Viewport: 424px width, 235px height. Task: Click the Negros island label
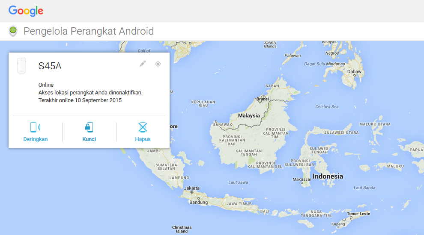332,53
